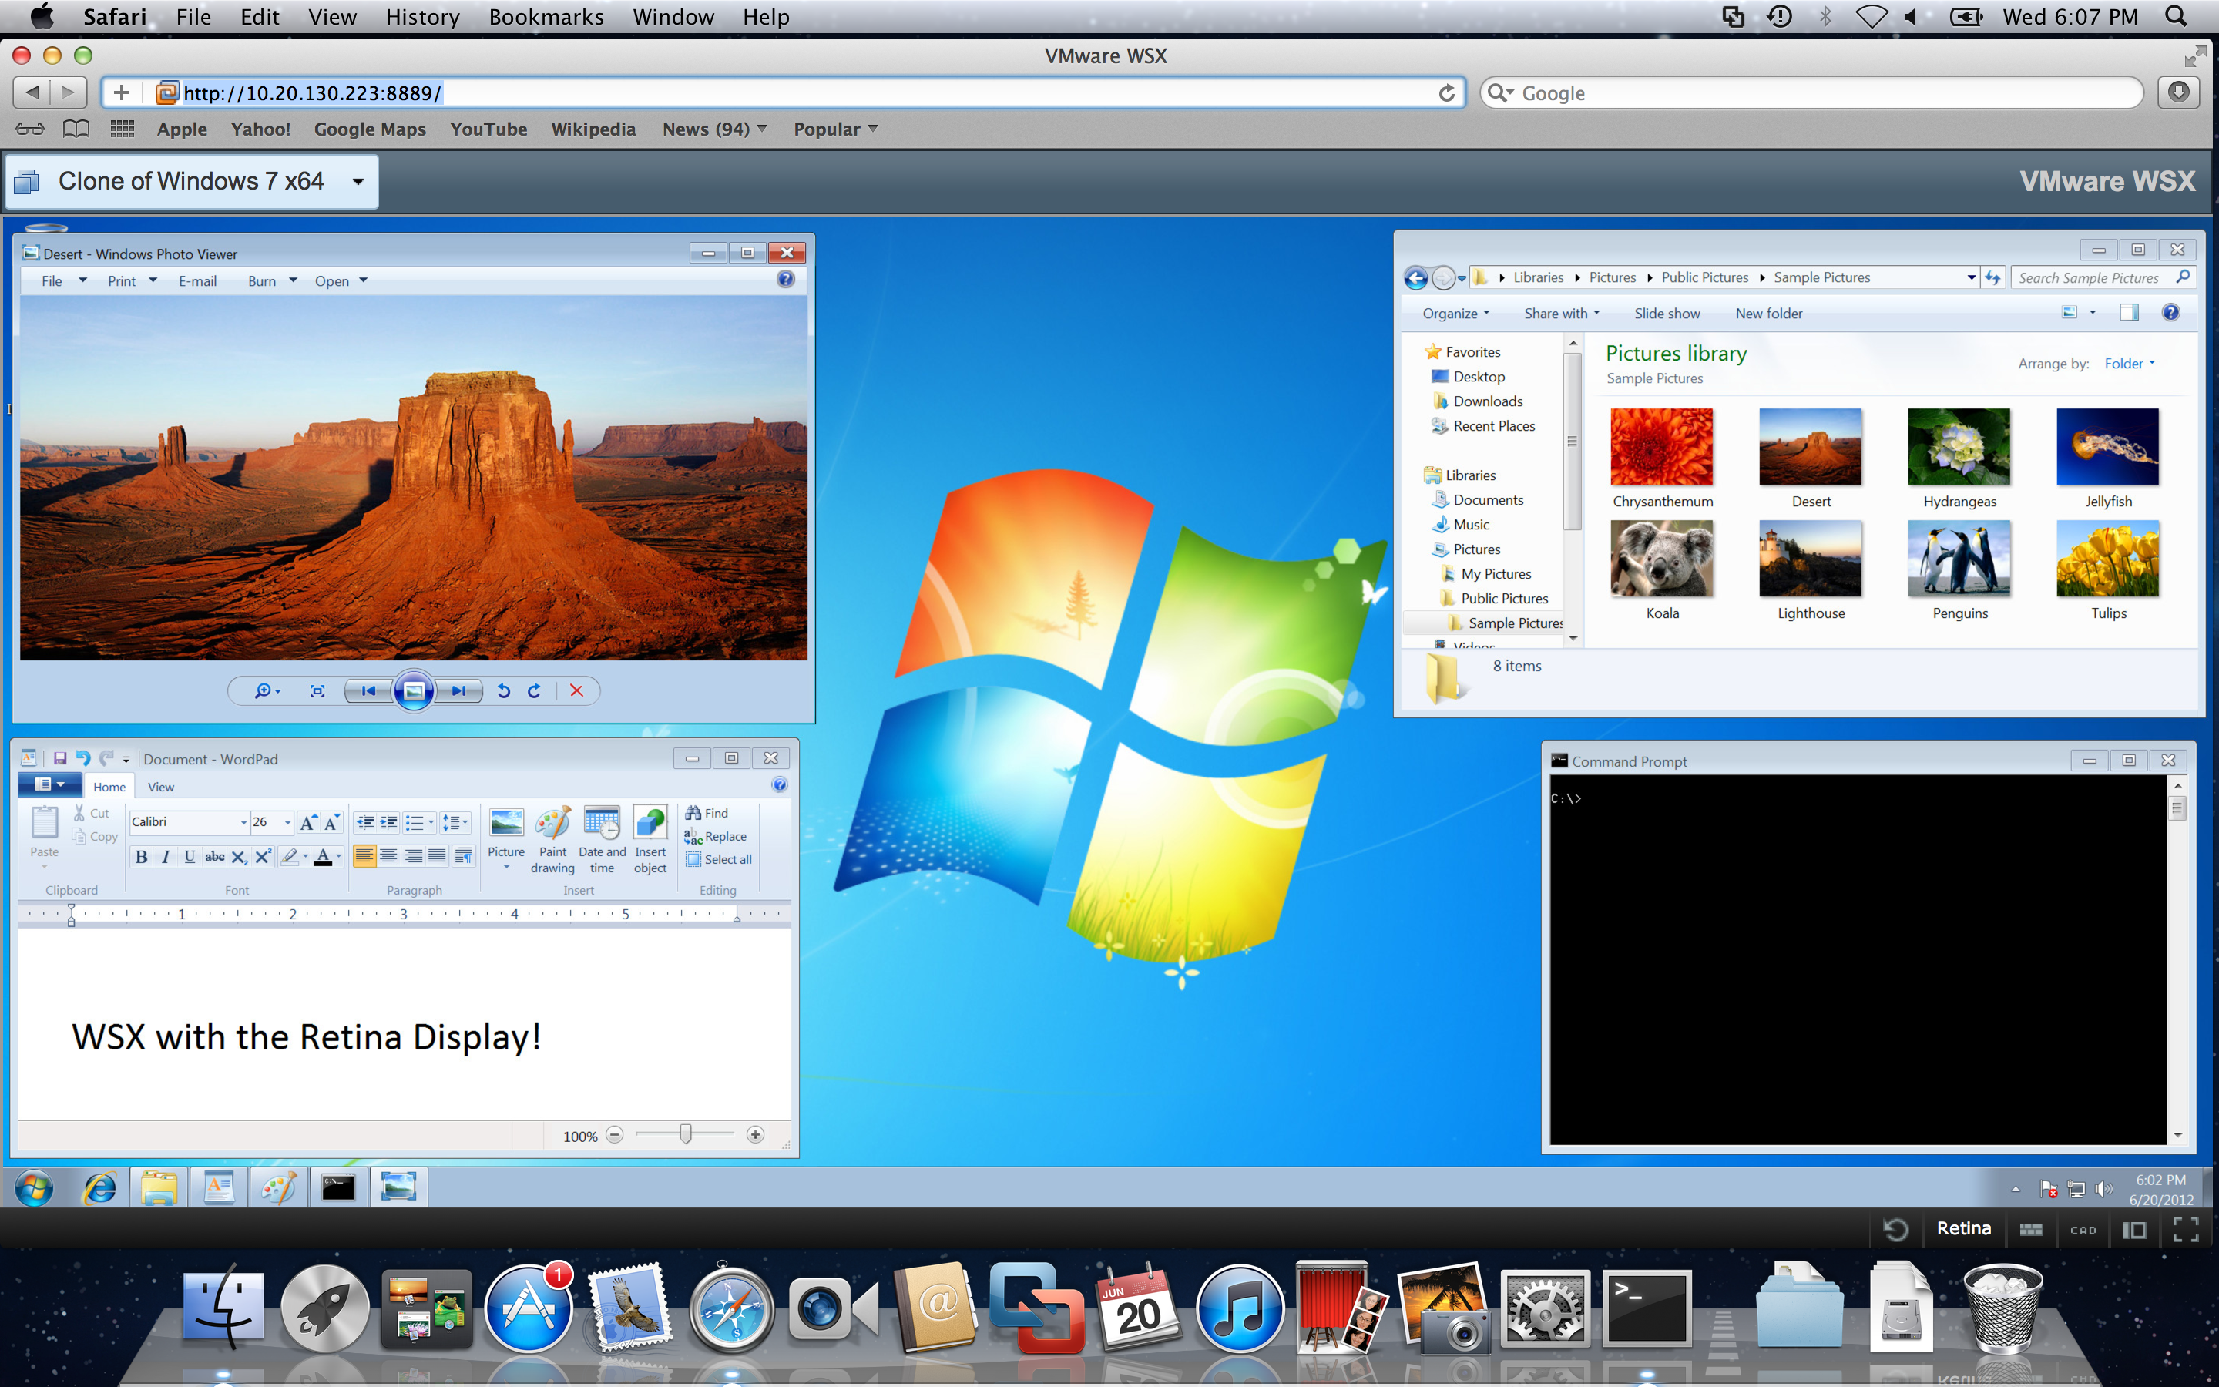
Task: Open Safari Bookmarks menu
Action: coord(546,16)
